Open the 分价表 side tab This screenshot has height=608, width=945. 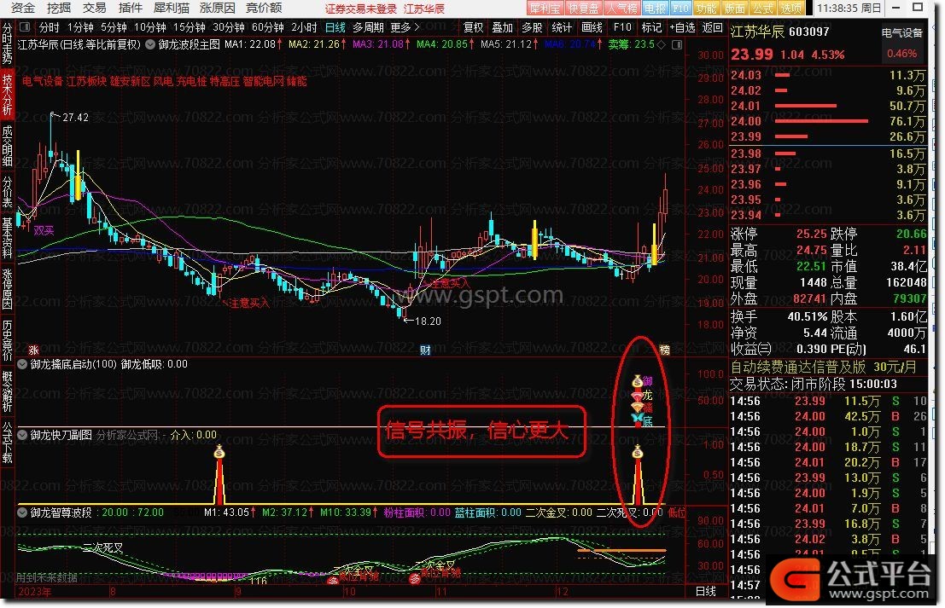click(x=7, y=191)
